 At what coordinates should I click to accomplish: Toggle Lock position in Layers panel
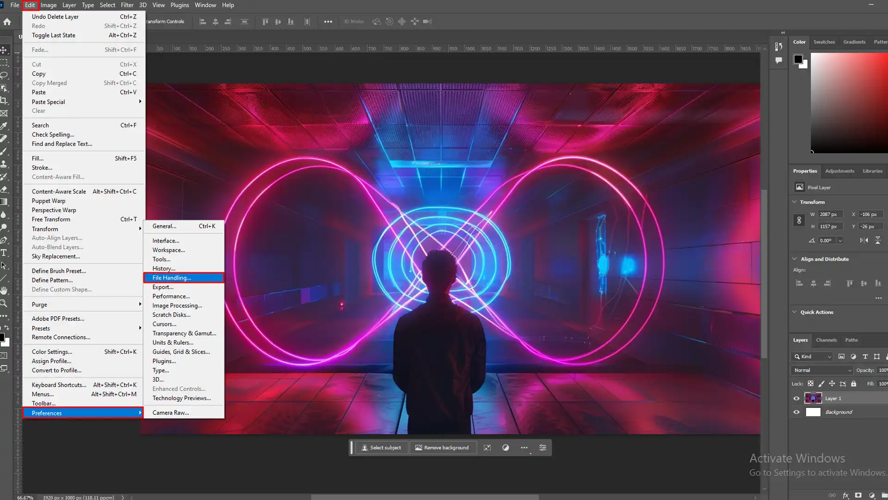[832, 384]
